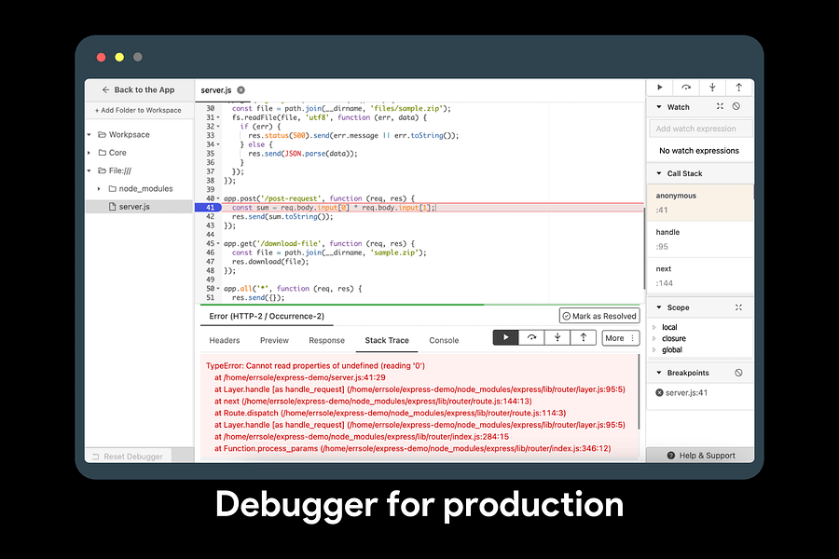Image resolution: width=839 pixels, height=559 pixels.
Task: Close the server.js editor tab
Action: click(241, 89)
